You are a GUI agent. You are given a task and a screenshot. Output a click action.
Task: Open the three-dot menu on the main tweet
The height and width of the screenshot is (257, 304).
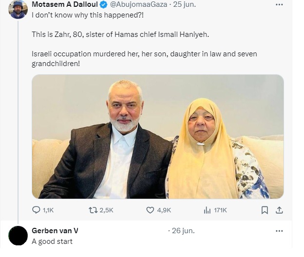(x=279, y=5)
